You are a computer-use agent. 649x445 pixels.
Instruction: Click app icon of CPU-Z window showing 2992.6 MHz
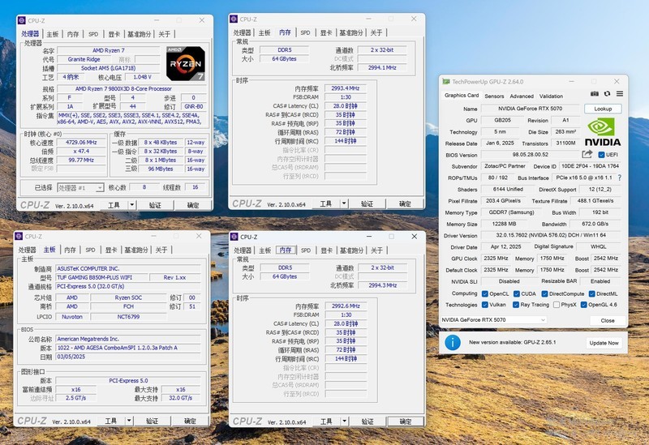tap(234, 237)
